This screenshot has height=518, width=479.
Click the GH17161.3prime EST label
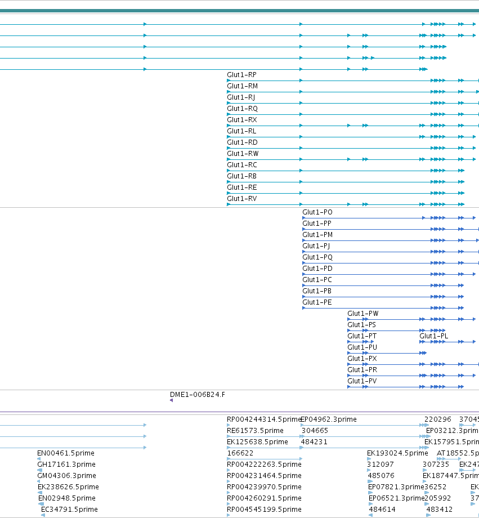coord(66,464)
